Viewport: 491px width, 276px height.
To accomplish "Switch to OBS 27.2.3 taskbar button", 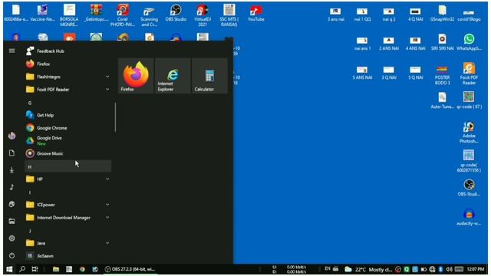I will [130, 269].
